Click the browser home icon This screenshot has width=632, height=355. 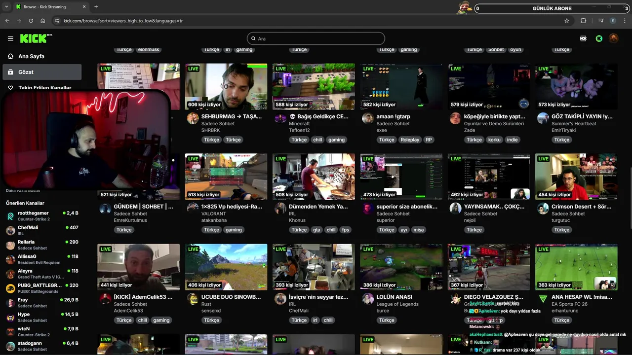click(42, 21)
